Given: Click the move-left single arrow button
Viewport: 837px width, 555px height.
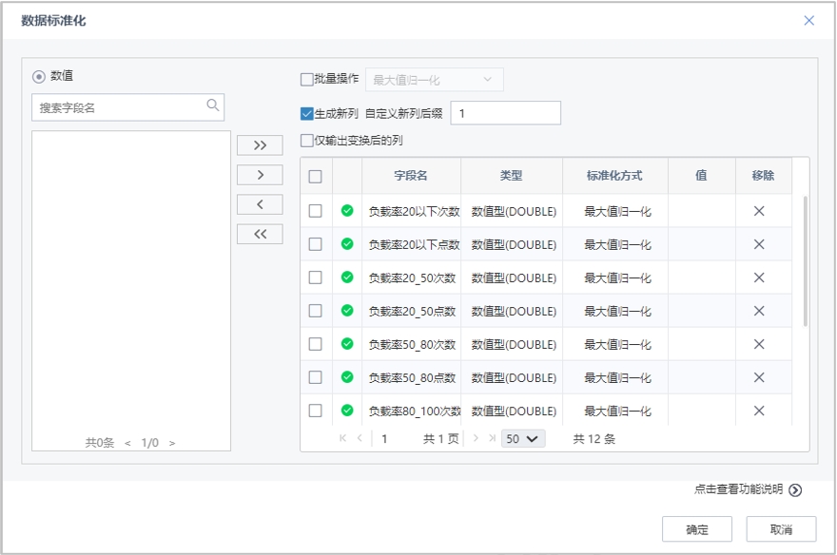Looking at the screenshot, I should click(260, 203).
